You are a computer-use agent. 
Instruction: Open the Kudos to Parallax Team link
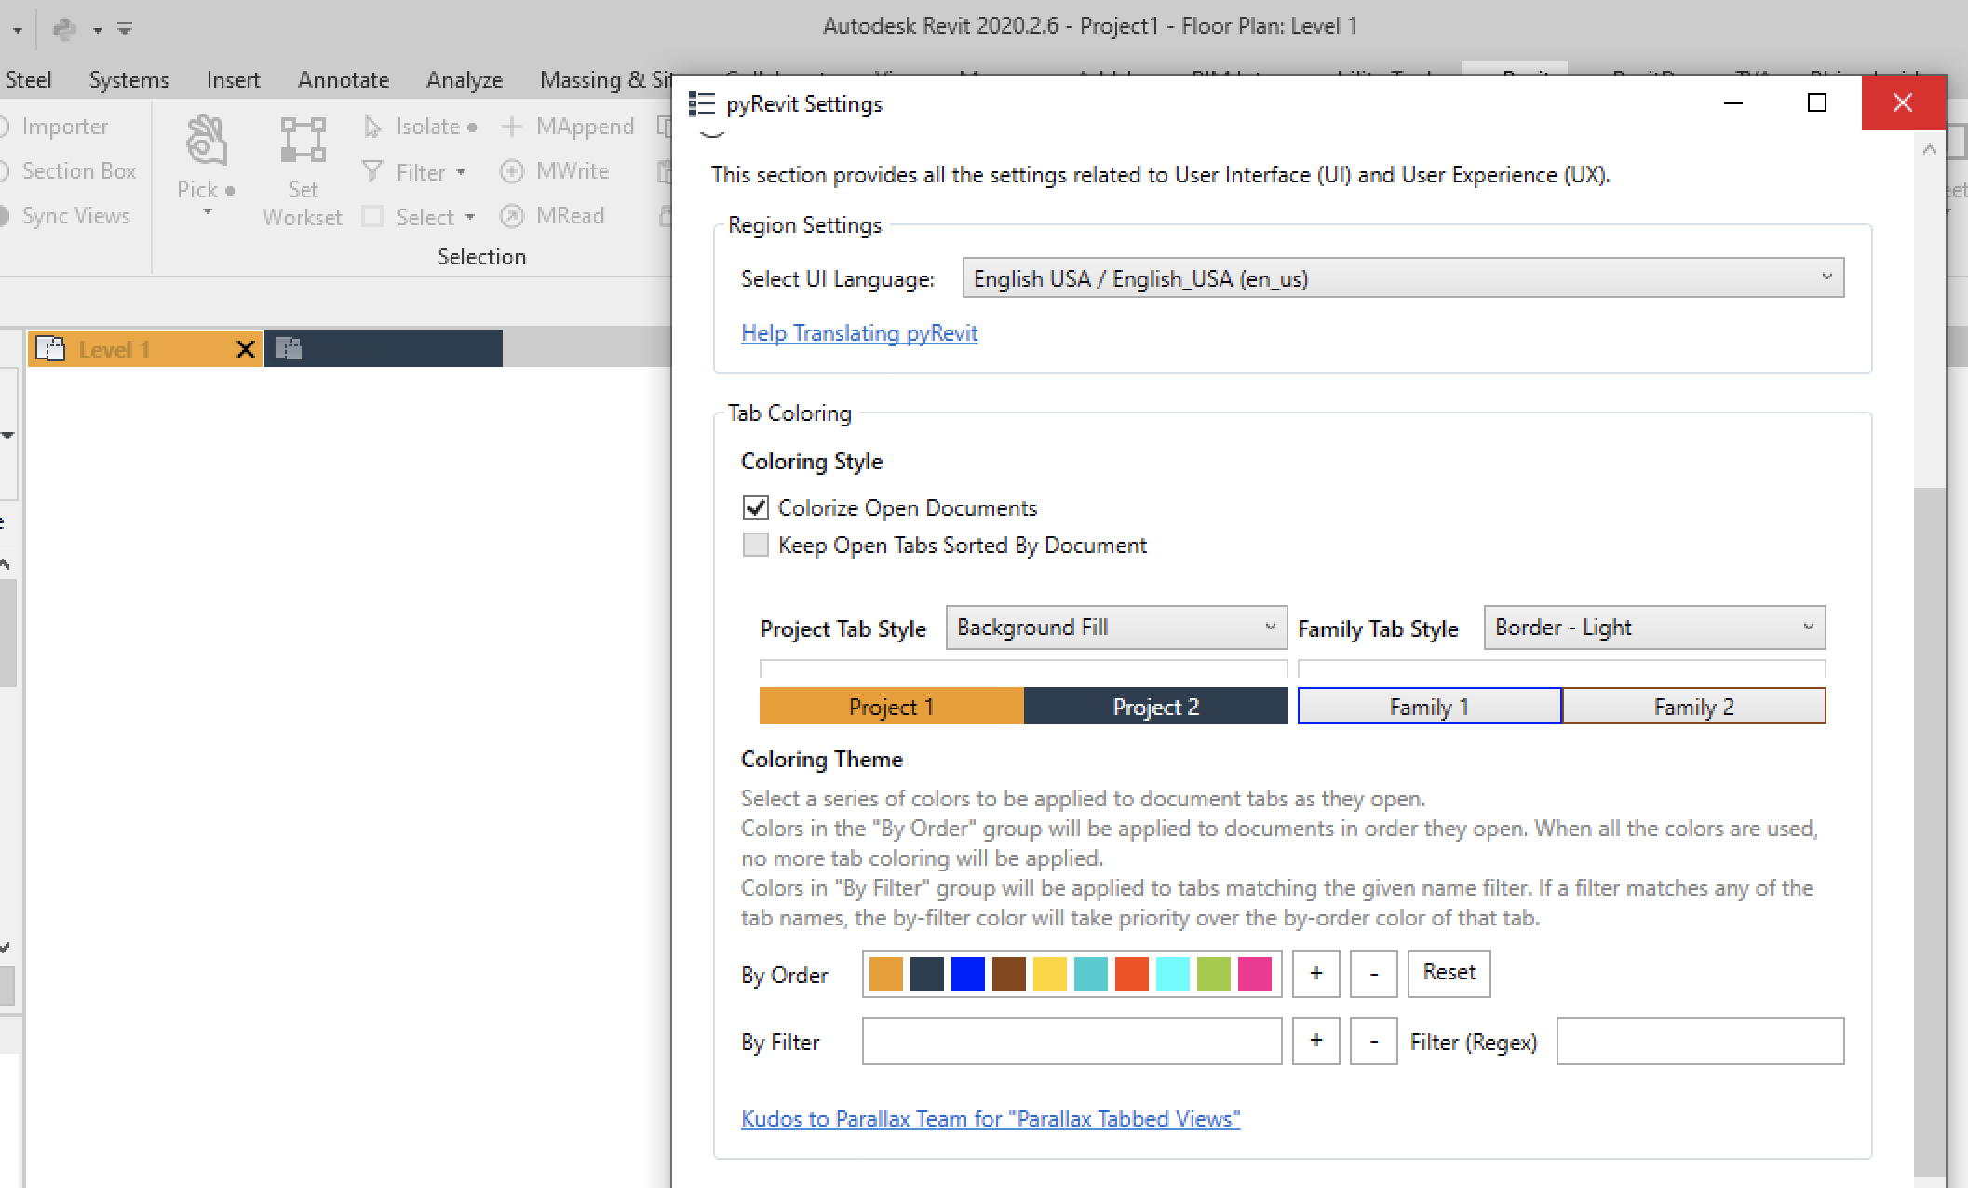pyautogui.click(x=991, y=1118)
